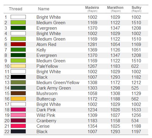This screenshot has height=138, width=152.
Task: Click Marathon number 1308 for Mushroom
Action: [x=115, y=94]
